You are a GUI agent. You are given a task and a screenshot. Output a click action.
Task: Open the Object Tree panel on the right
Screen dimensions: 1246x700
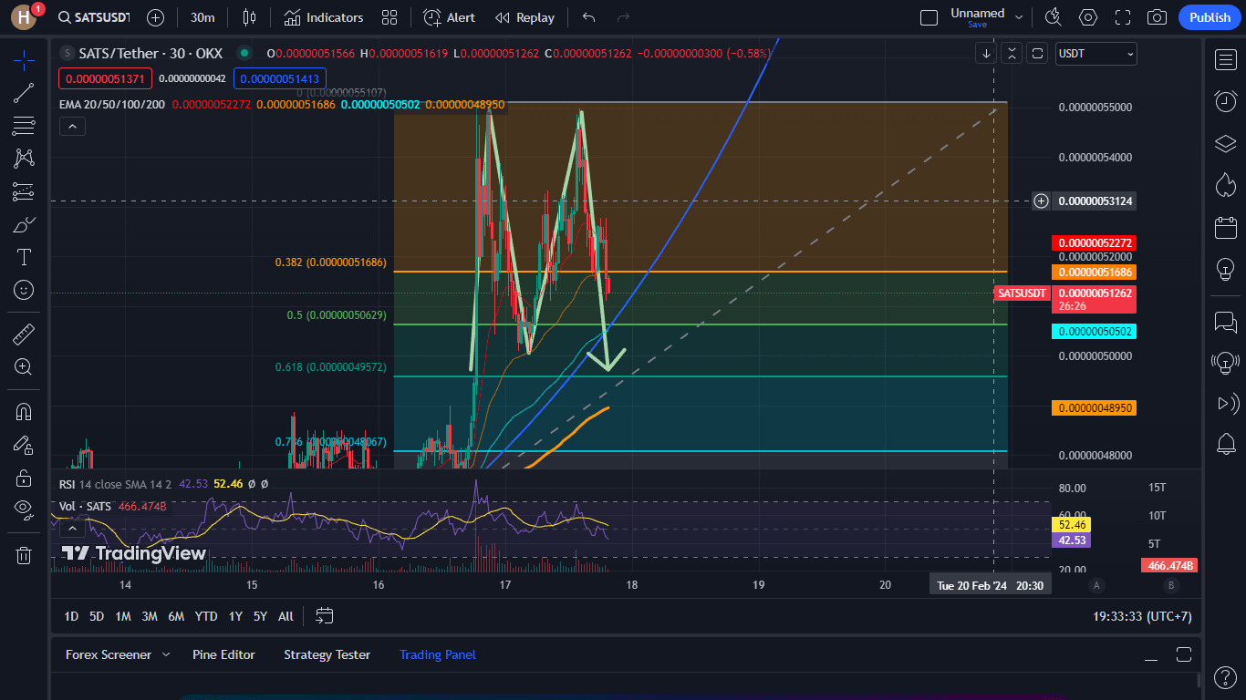pyautogui.click(x=1226, y=143)
